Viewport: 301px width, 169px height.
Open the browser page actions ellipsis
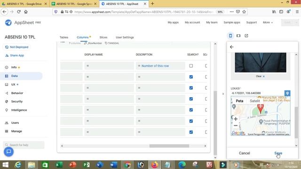point(232,12)
